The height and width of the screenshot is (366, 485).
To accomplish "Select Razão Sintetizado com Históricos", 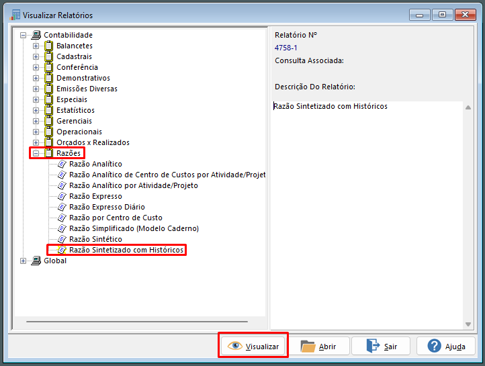I will point(126,250).
